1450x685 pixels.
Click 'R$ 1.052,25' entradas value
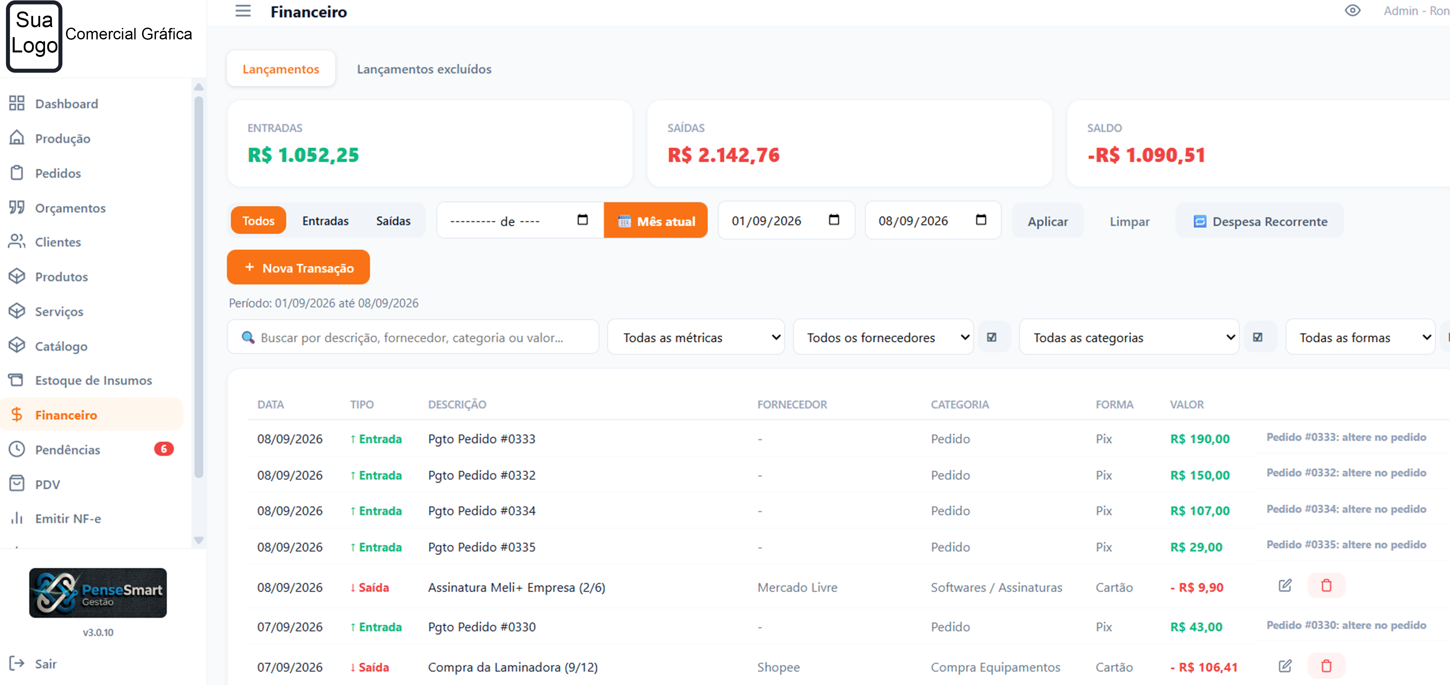click(303, 155)
